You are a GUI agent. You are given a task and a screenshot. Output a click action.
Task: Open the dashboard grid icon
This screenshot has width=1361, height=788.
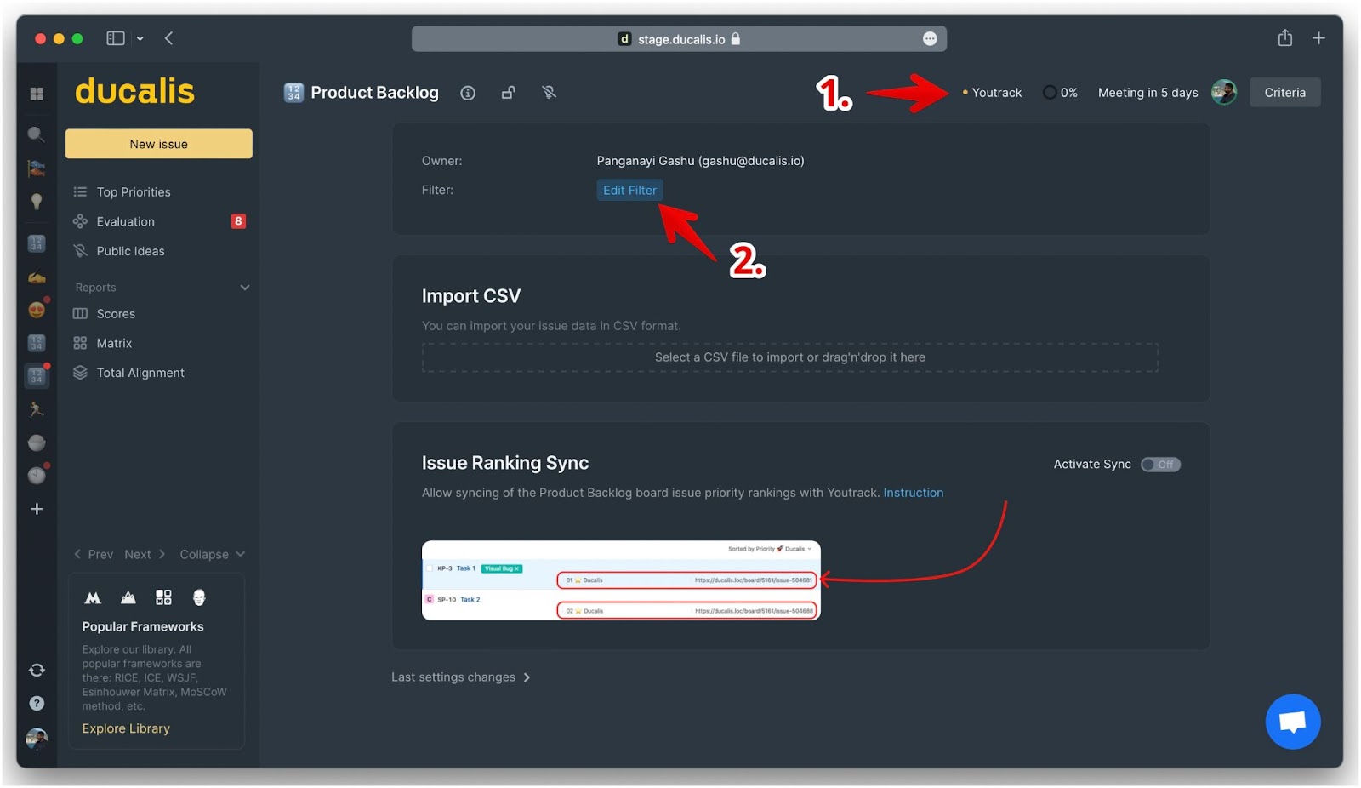pyautogui.click(x=37, y=94)
